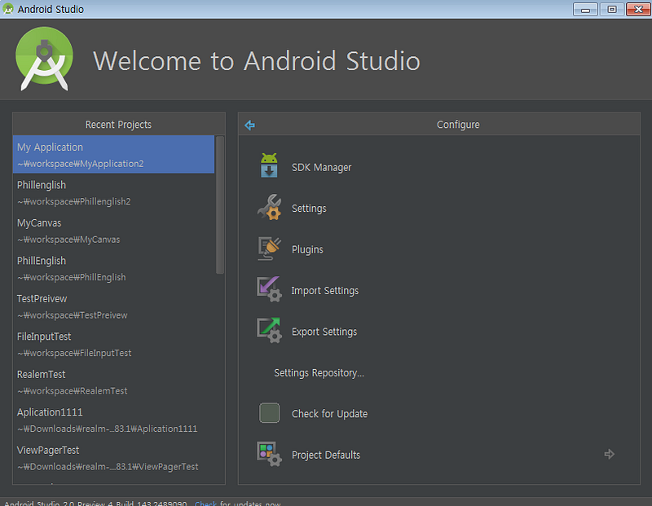Go back using the blue arrow
The image size is (652, 506).
click(249, 125)
